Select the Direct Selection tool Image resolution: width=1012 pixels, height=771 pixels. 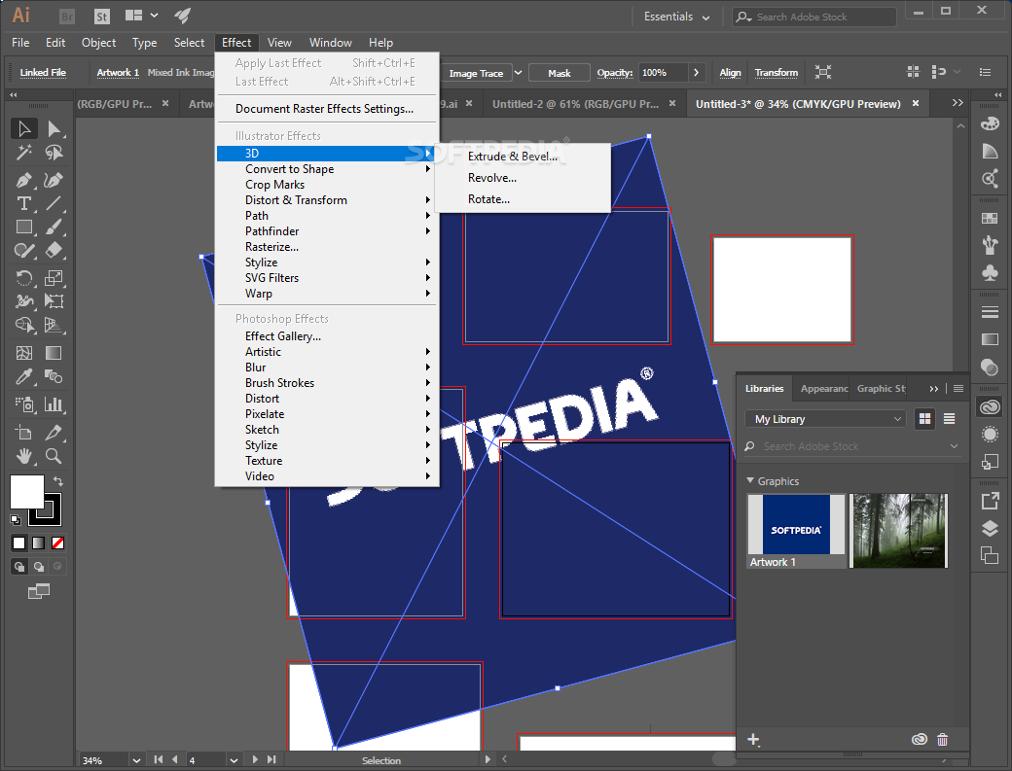pyautogui.click(x=54, y=129)
